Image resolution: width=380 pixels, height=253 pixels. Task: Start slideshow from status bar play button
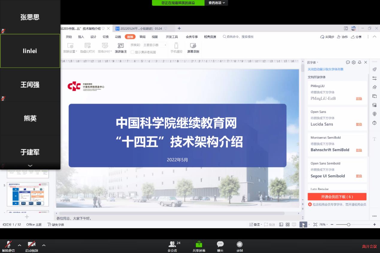(x=303, y=224)
